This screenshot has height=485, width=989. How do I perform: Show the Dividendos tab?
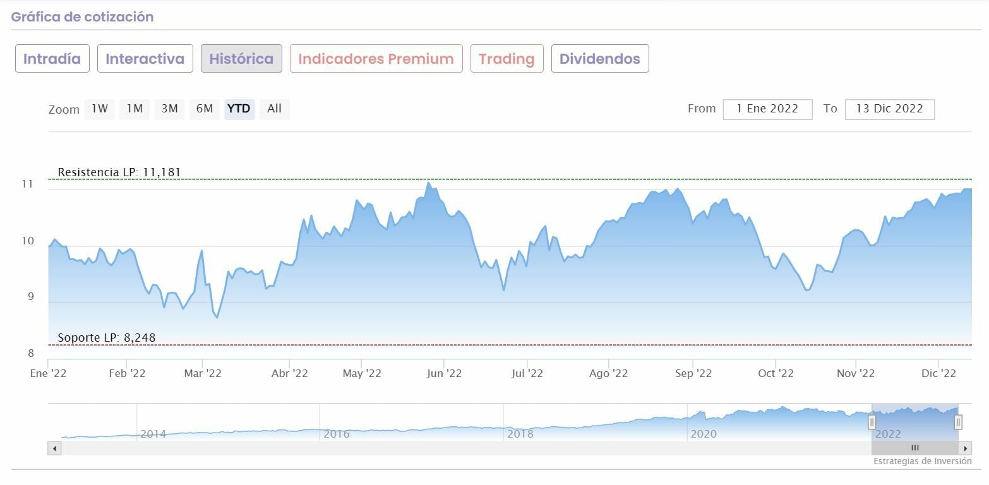click(x=599, y=59)
